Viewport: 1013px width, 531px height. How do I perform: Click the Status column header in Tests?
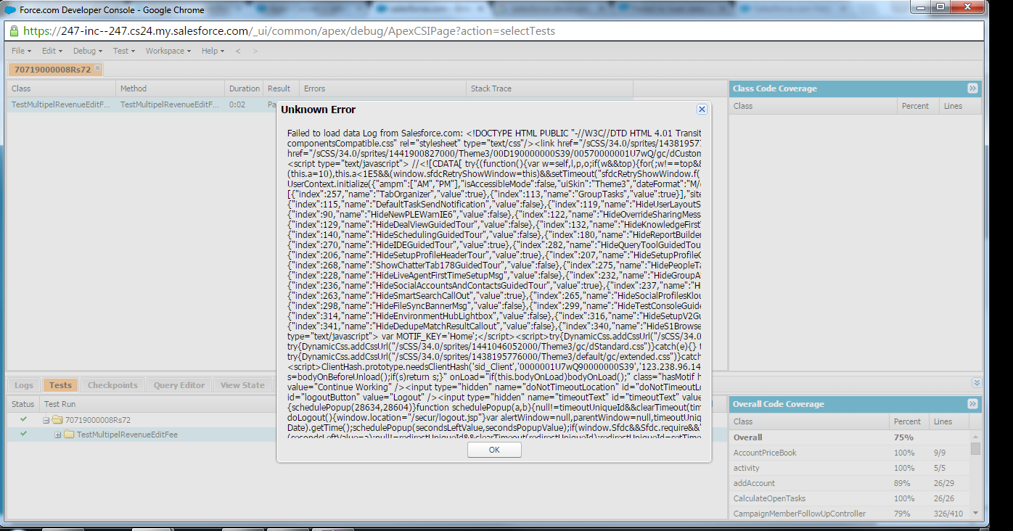coord(23,404)
